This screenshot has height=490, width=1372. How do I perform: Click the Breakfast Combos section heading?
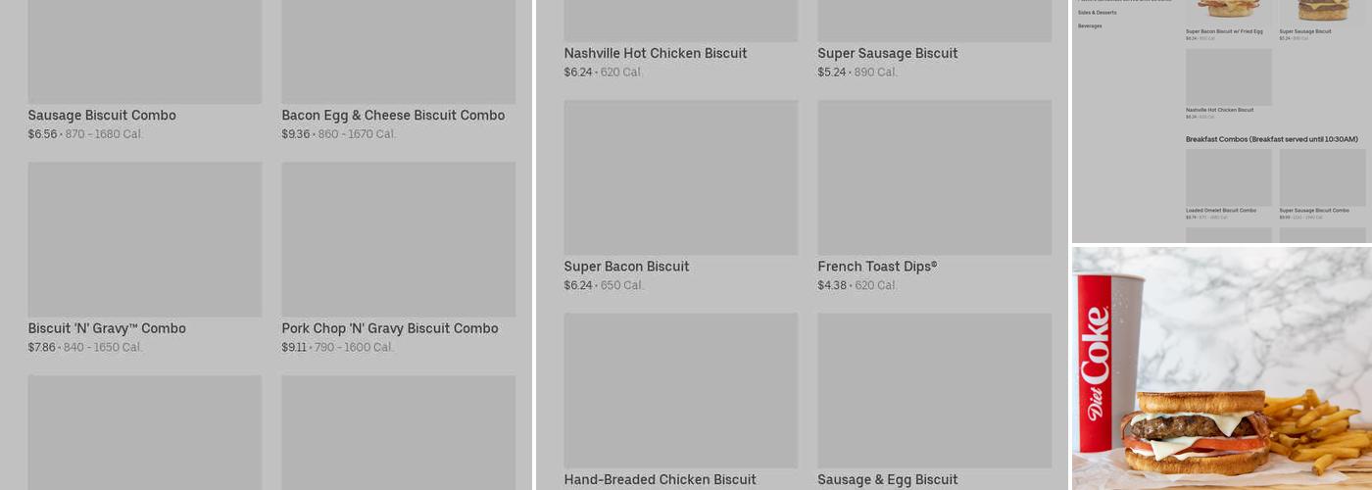1269,139
